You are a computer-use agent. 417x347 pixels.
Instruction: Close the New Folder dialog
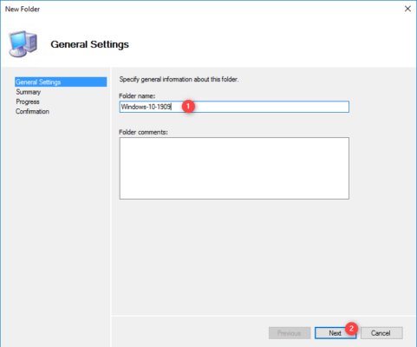(x=407, y=9)
